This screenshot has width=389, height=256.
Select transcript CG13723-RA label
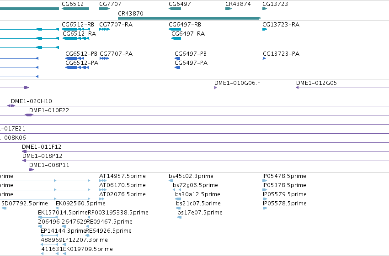281,25
